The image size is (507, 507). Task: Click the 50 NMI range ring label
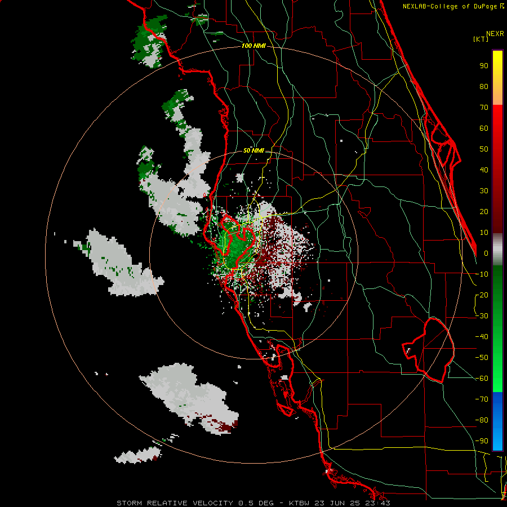(253, 150)
